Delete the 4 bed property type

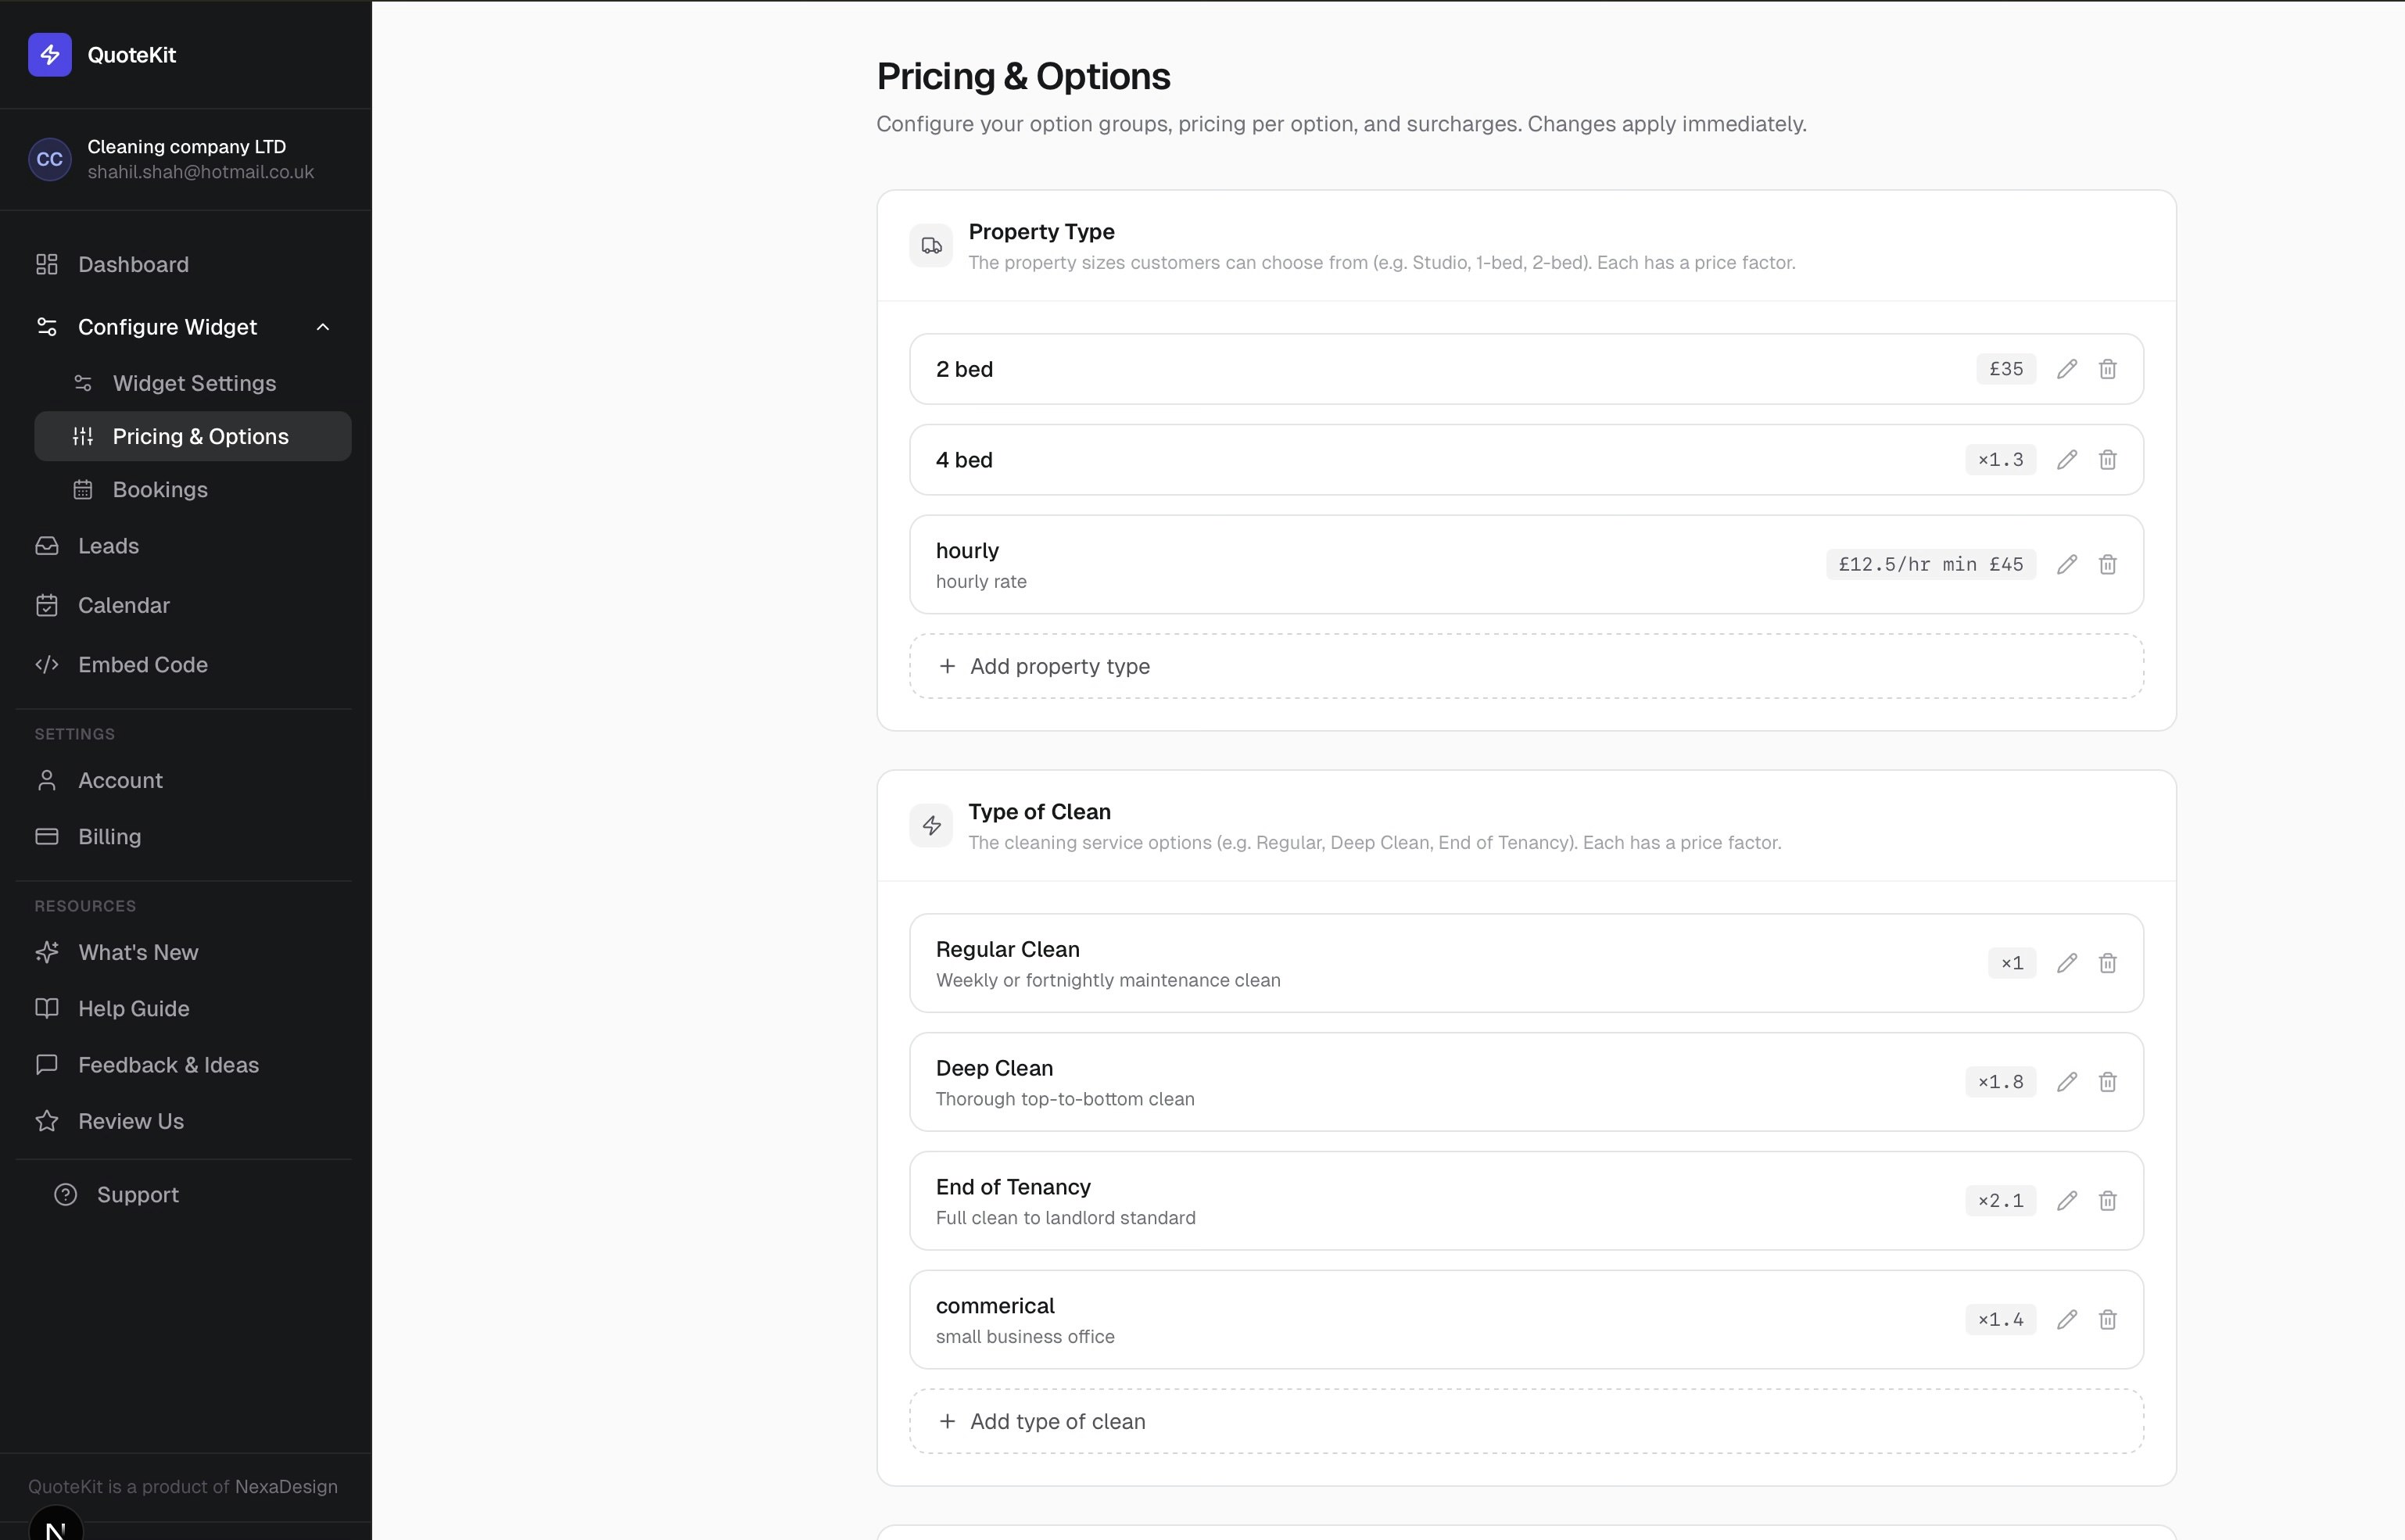pyautogui.click(x=2107, y=460)
